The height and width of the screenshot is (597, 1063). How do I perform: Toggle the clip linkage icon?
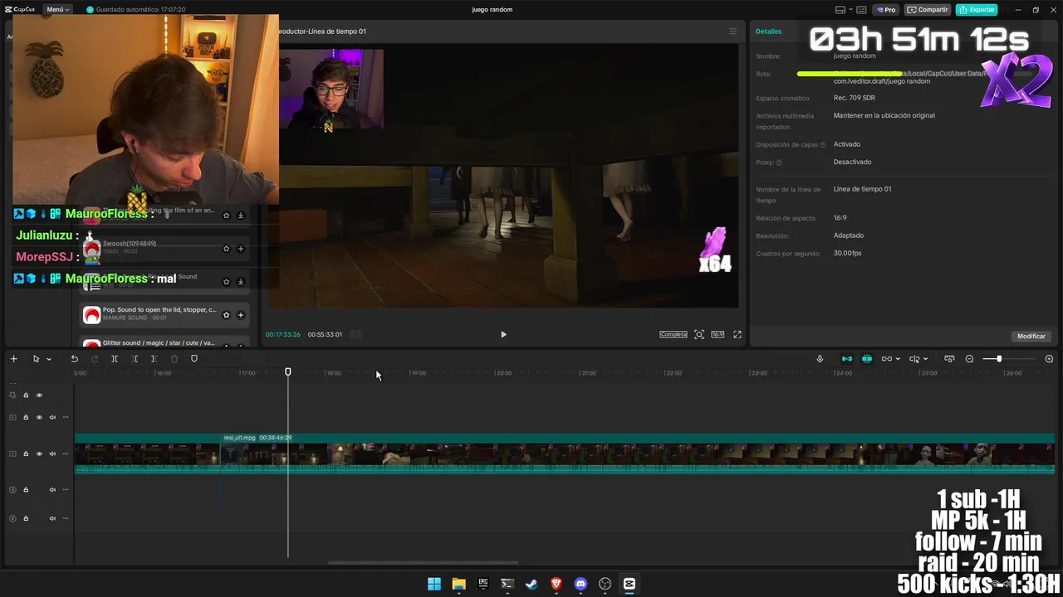click(886, 359)
